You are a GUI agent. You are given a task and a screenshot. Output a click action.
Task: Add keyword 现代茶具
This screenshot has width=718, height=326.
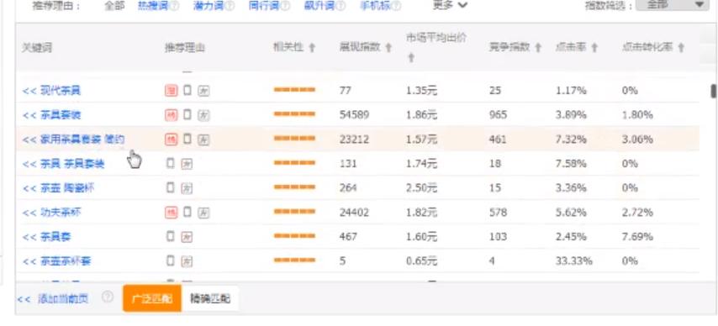(x=51, y=91)
